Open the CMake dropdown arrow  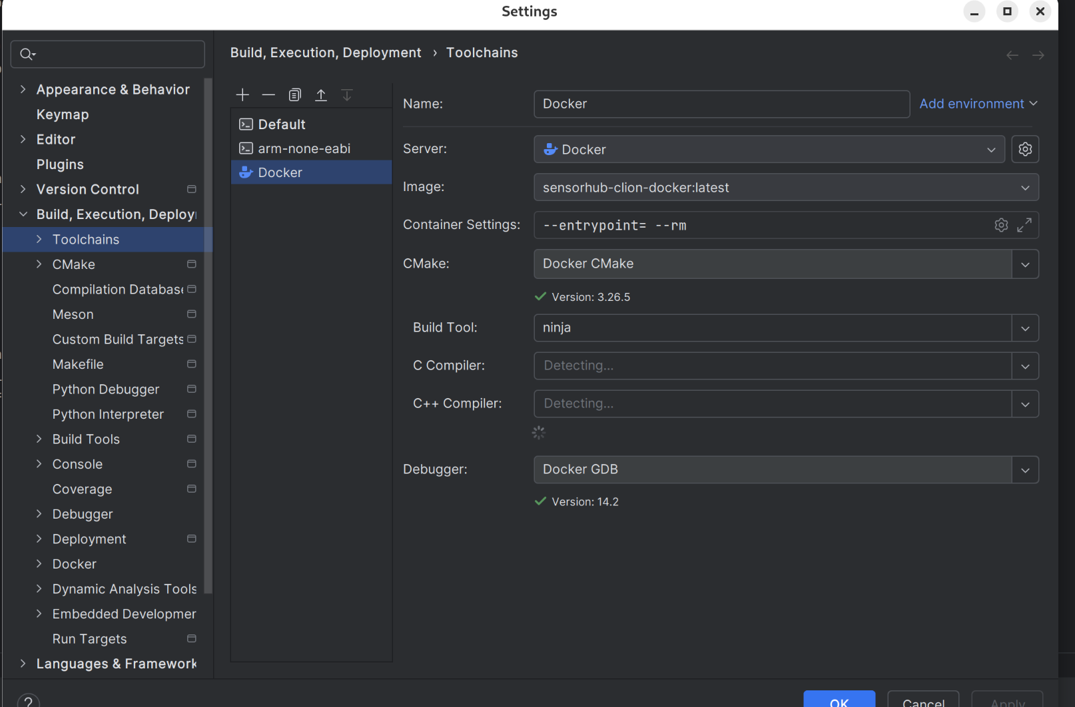(x=1025, y=264)
